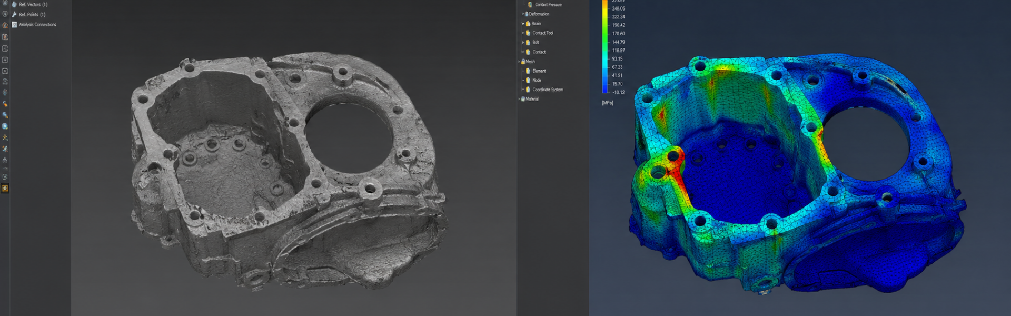Select the highlighted orange icon in left toolbar
The width and height of the screenshot is (1011, 316).
coord(5,188)
